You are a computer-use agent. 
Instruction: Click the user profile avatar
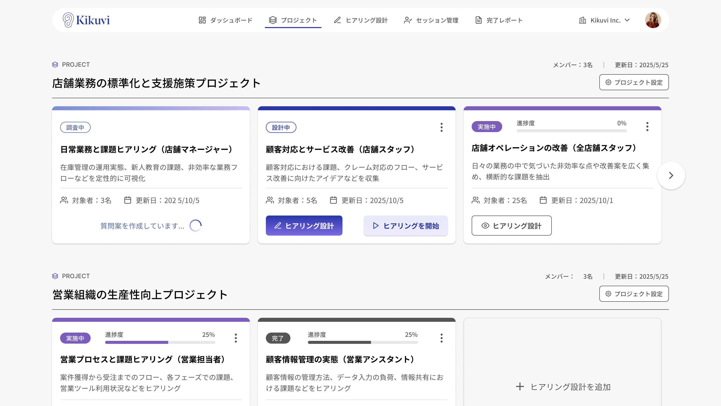point(653,20)
